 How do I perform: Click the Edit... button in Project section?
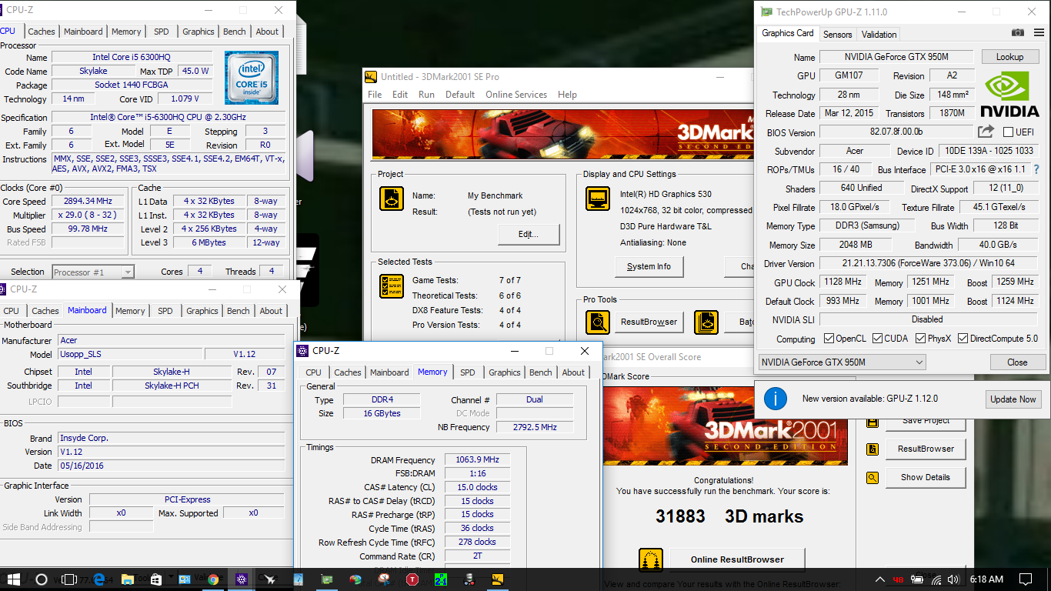[529, 234]
